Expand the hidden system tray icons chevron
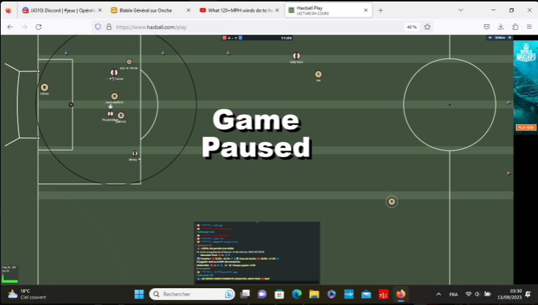Image resolution: width=538 pixels, height=305 pixels. tap(439, 294)
